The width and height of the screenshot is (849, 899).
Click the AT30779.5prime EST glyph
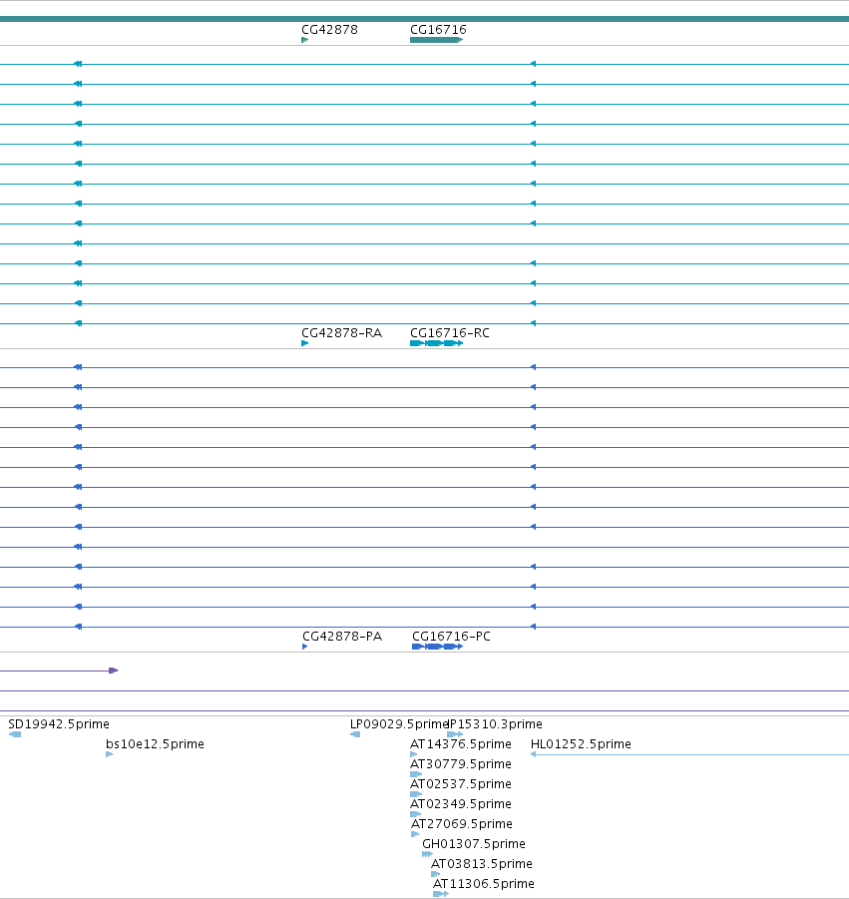pos(416,774)
